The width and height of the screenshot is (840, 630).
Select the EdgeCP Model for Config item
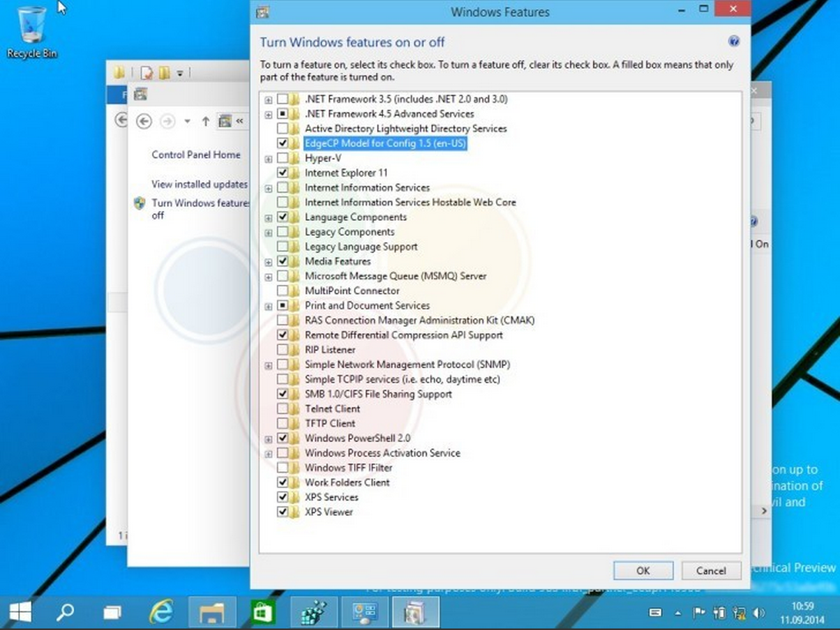[385, 144]
